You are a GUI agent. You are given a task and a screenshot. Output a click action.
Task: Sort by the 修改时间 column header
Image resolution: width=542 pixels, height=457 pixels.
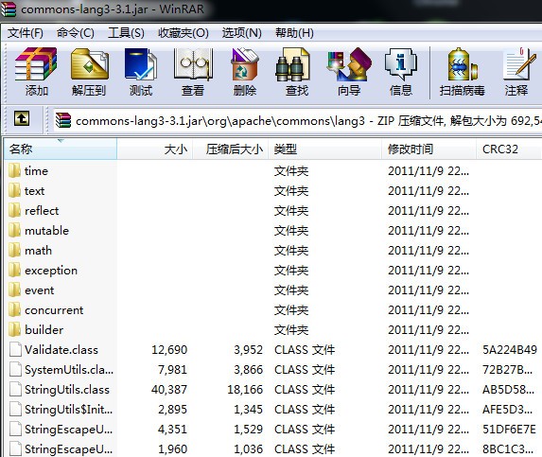[429, 149]
